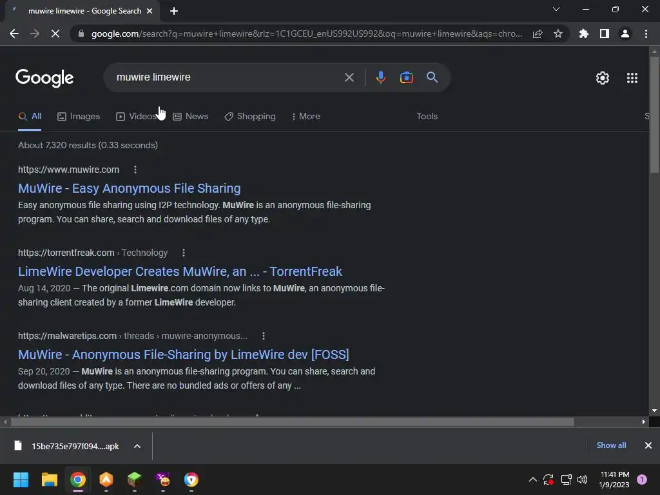660x495 pixels.
Task: Share this page from address bar
Action: click(x=538, y=34)
